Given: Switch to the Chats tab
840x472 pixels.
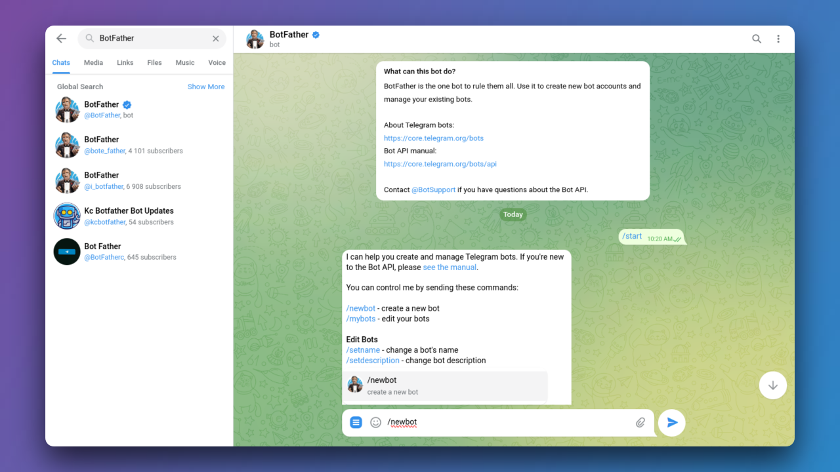Looking at the screenshot, I should click(x=61, y=63).
